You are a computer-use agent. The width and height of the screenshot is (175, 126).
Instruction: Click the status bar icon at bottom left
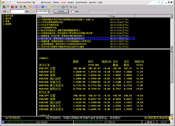click(3, 122)
